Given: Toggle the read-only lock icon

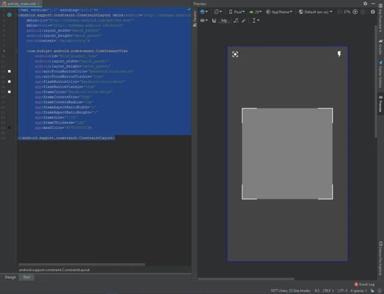Looking at the screenshot, I should click(x=372, y=291).
